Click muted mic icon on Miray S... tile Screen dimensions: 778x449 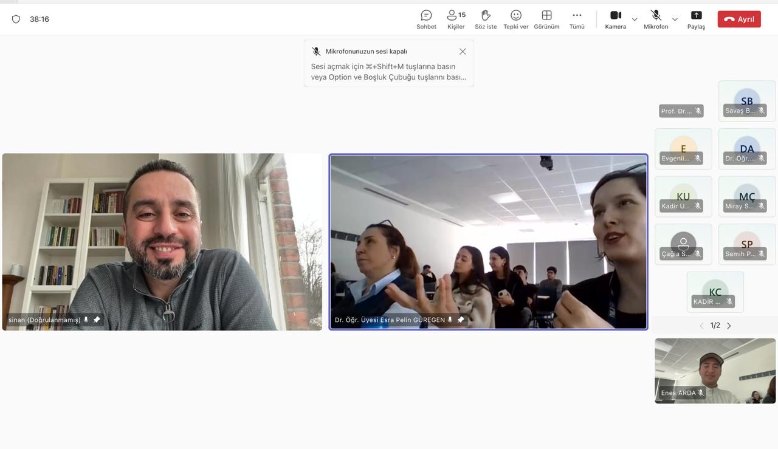(762, 206)
